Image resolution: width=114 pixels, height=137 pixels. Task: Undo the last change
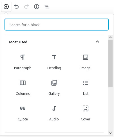tap(16, 7)
